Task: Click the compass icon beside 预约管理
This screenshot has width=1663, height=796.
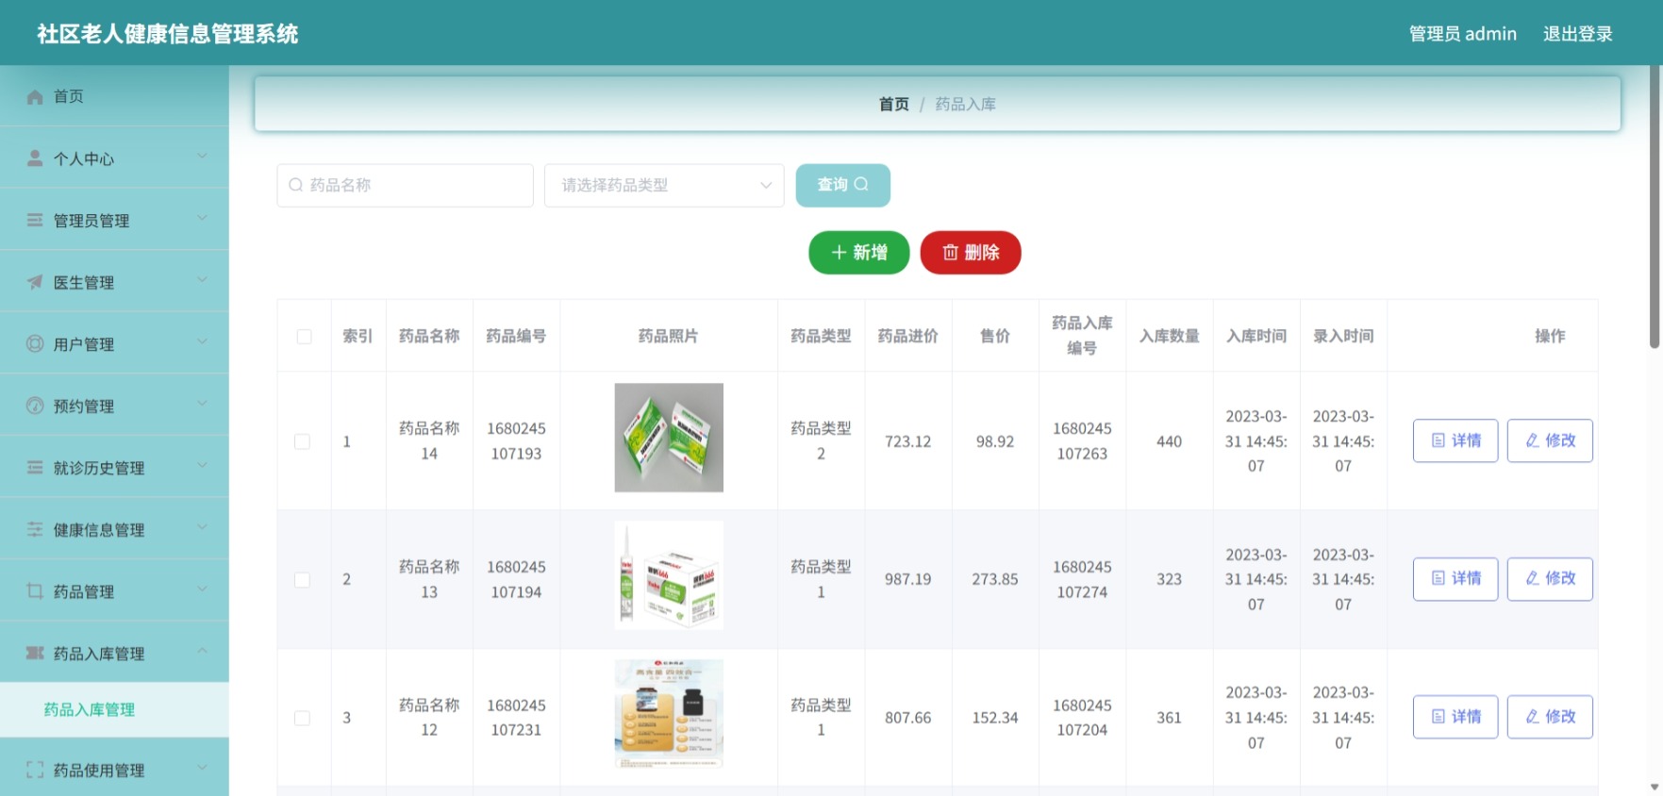Action: (35, 406)
